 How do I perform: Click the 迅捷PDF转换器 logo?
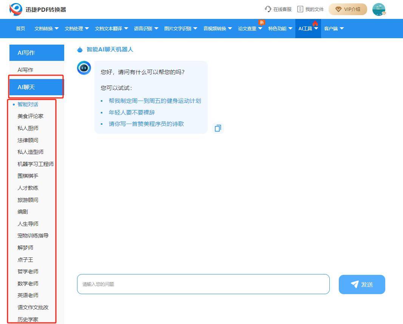point(15,9)
